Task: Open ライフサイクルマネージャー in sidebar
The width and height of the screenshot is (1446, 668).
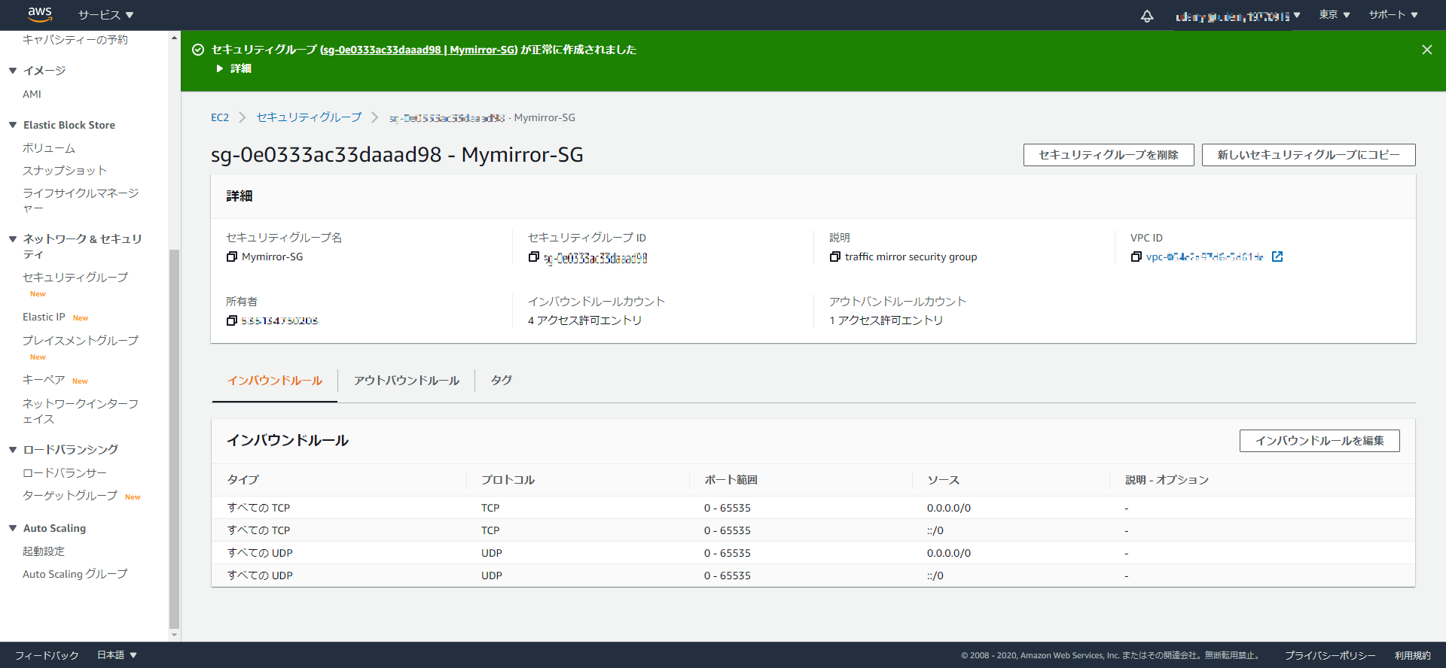Action: click(81, 201)
